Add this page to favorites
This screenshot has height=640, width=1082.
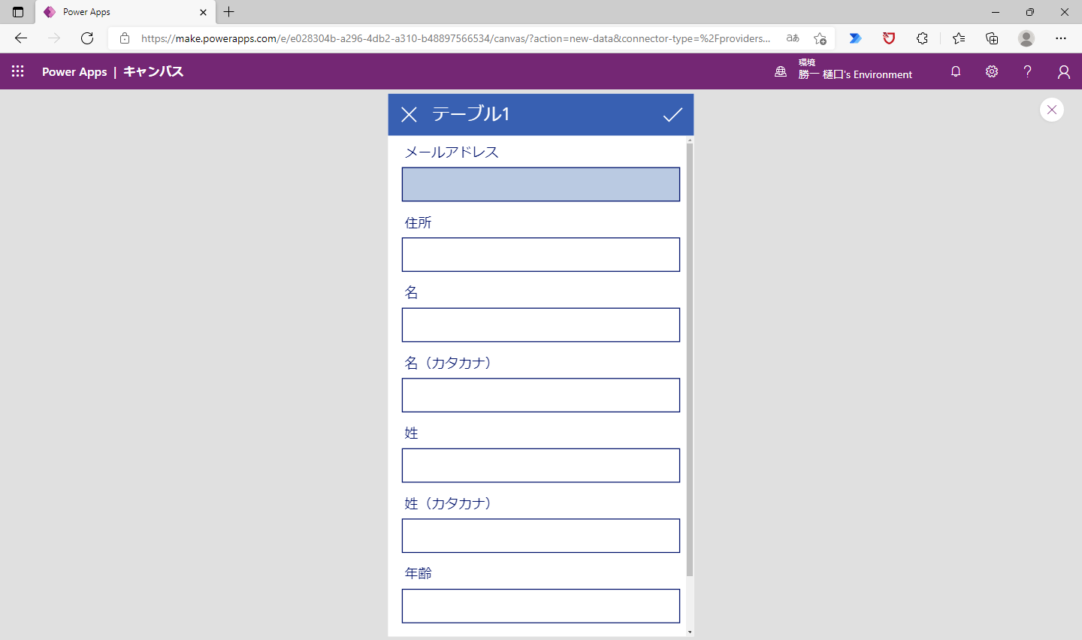coord(820,38)
